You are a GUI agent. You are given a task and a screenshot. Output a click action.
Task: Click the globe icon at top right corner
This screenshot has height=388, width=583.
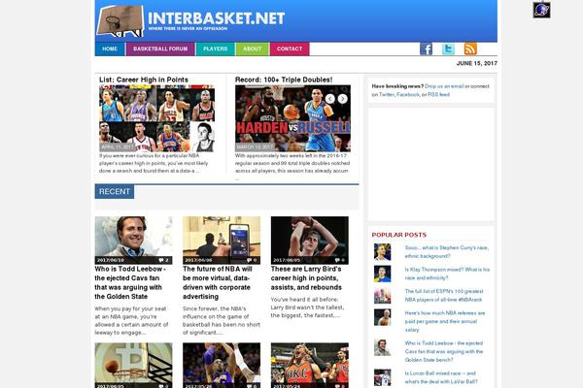[x=541, y=10]
